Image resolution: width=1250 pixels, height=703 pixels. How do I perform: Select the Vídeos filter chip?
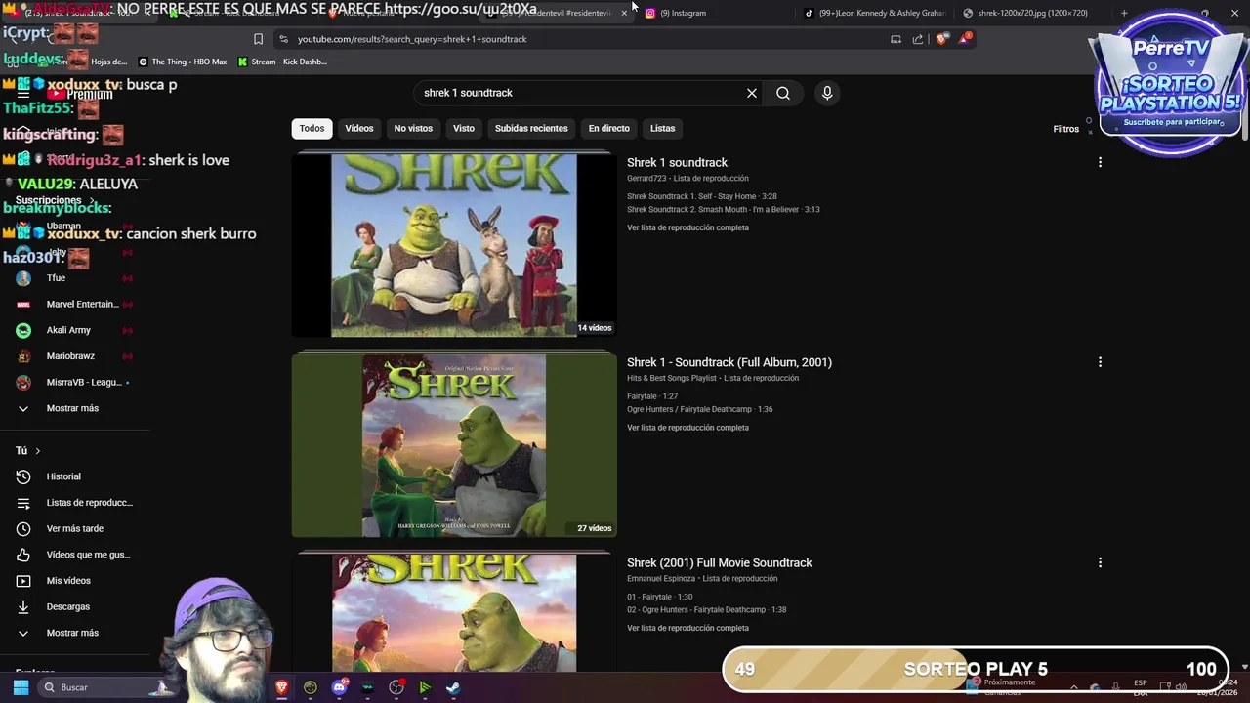(359, 128)
